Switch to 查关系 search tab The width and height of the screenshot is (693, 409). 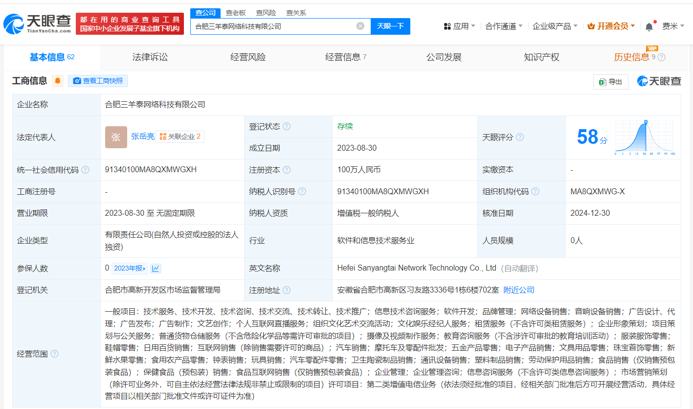tap(296, 13)
